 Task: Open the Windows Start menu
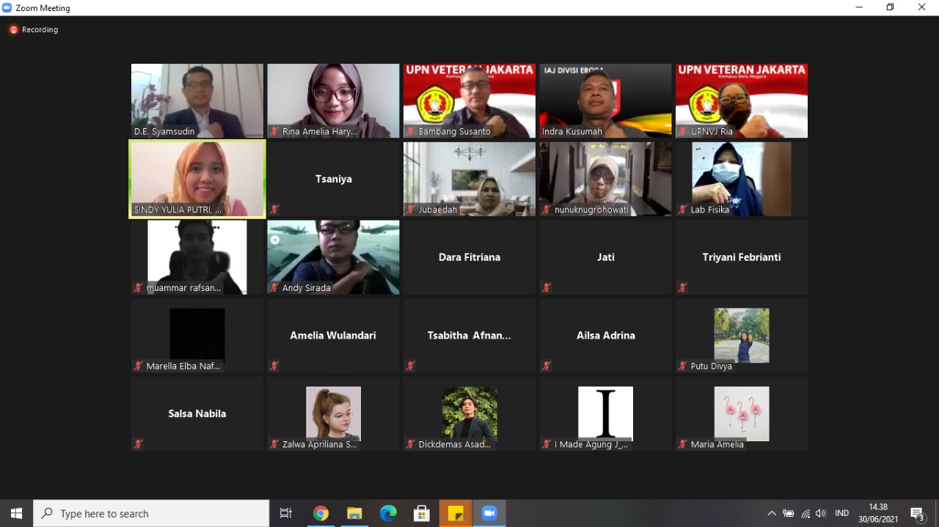16,514
